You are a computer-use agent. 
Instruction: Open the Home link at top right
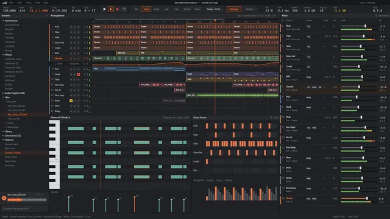click(x=362, y=2)
